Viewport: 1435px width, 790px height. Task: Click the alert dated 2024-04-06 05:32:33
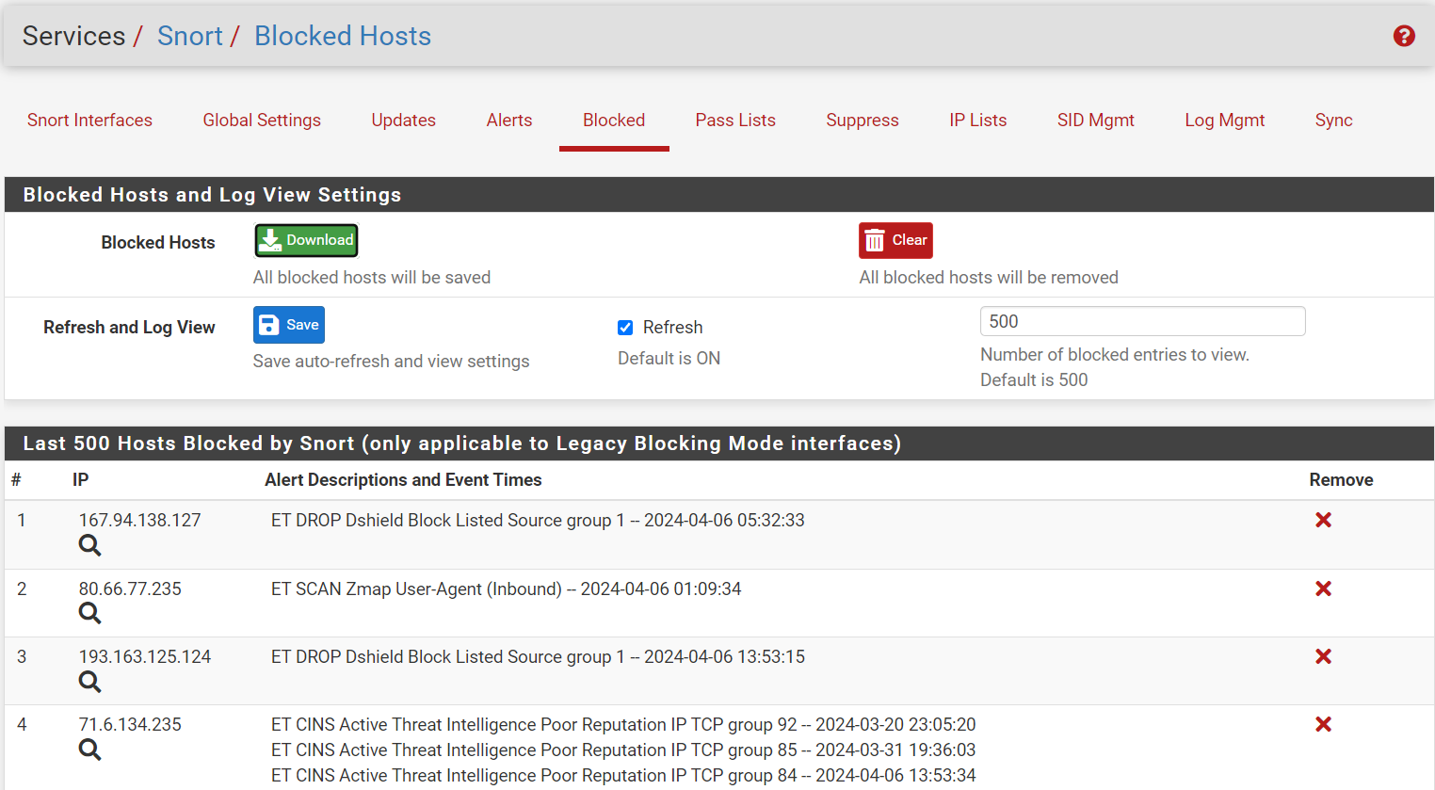coord(538,520)
